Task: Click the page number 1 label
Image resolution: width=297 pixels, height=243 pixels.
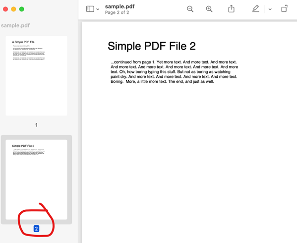Action: 36,125
